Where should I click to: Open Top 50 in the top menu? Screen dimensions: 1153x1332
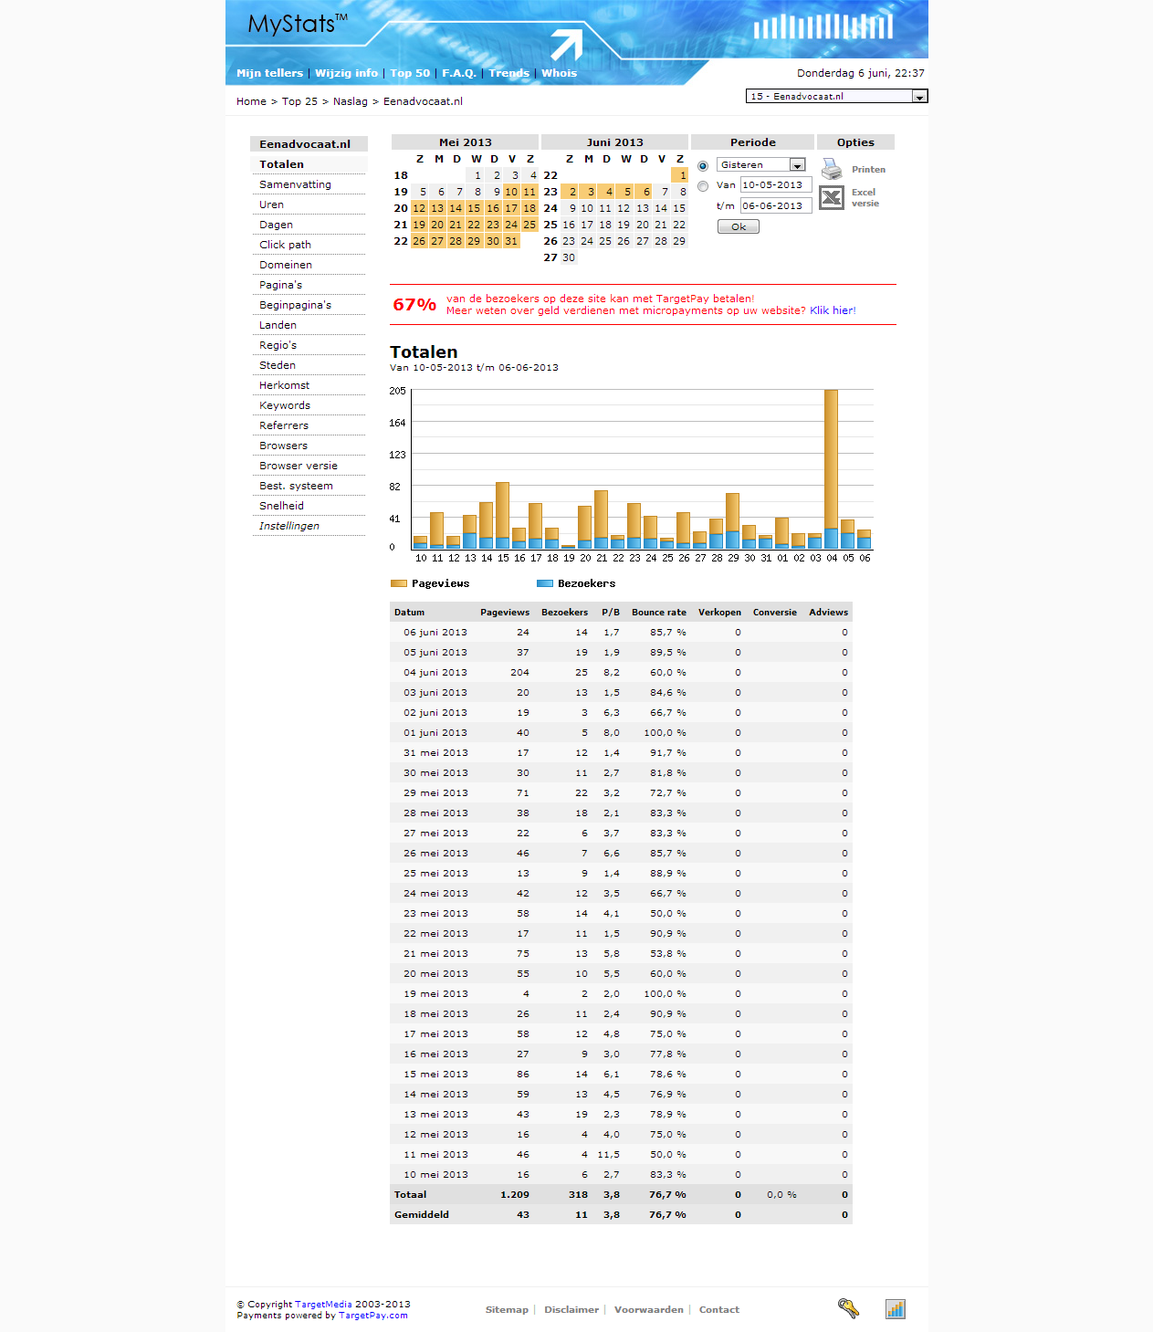410,73
